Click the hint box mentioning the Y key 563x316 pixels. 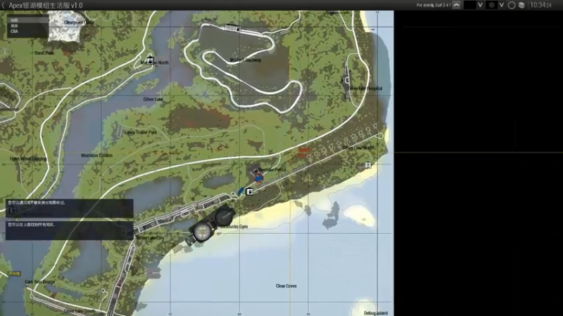click(69, 208)
